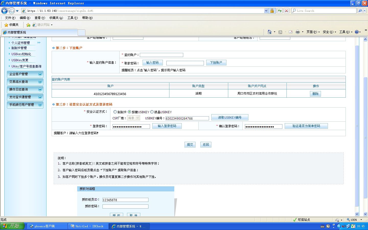Click the 输入登录密码 button
Viewport: 368px width, 230px height.
pyautogui.click(x=167, y=126)
